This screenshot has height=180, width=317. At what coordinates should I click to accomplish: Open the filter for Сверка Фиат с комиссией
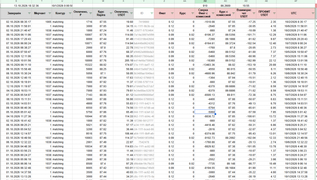click(x=213, y=13)
